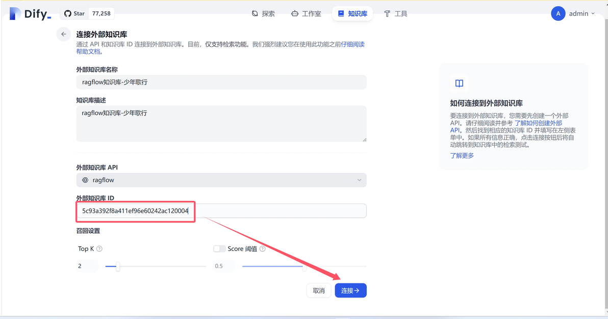
Task: Click the admin avatar icon
Action: [558, 14]
